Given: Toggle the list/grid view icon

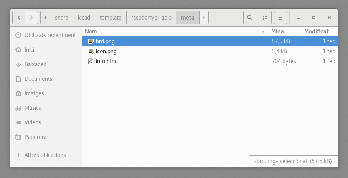Looking at the screenshot, I should click(x=265, y=18).
